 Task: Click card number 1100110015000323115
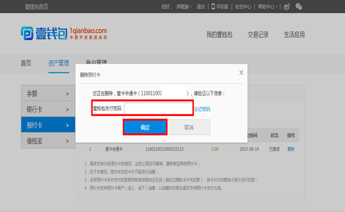(x=164, y=149)
